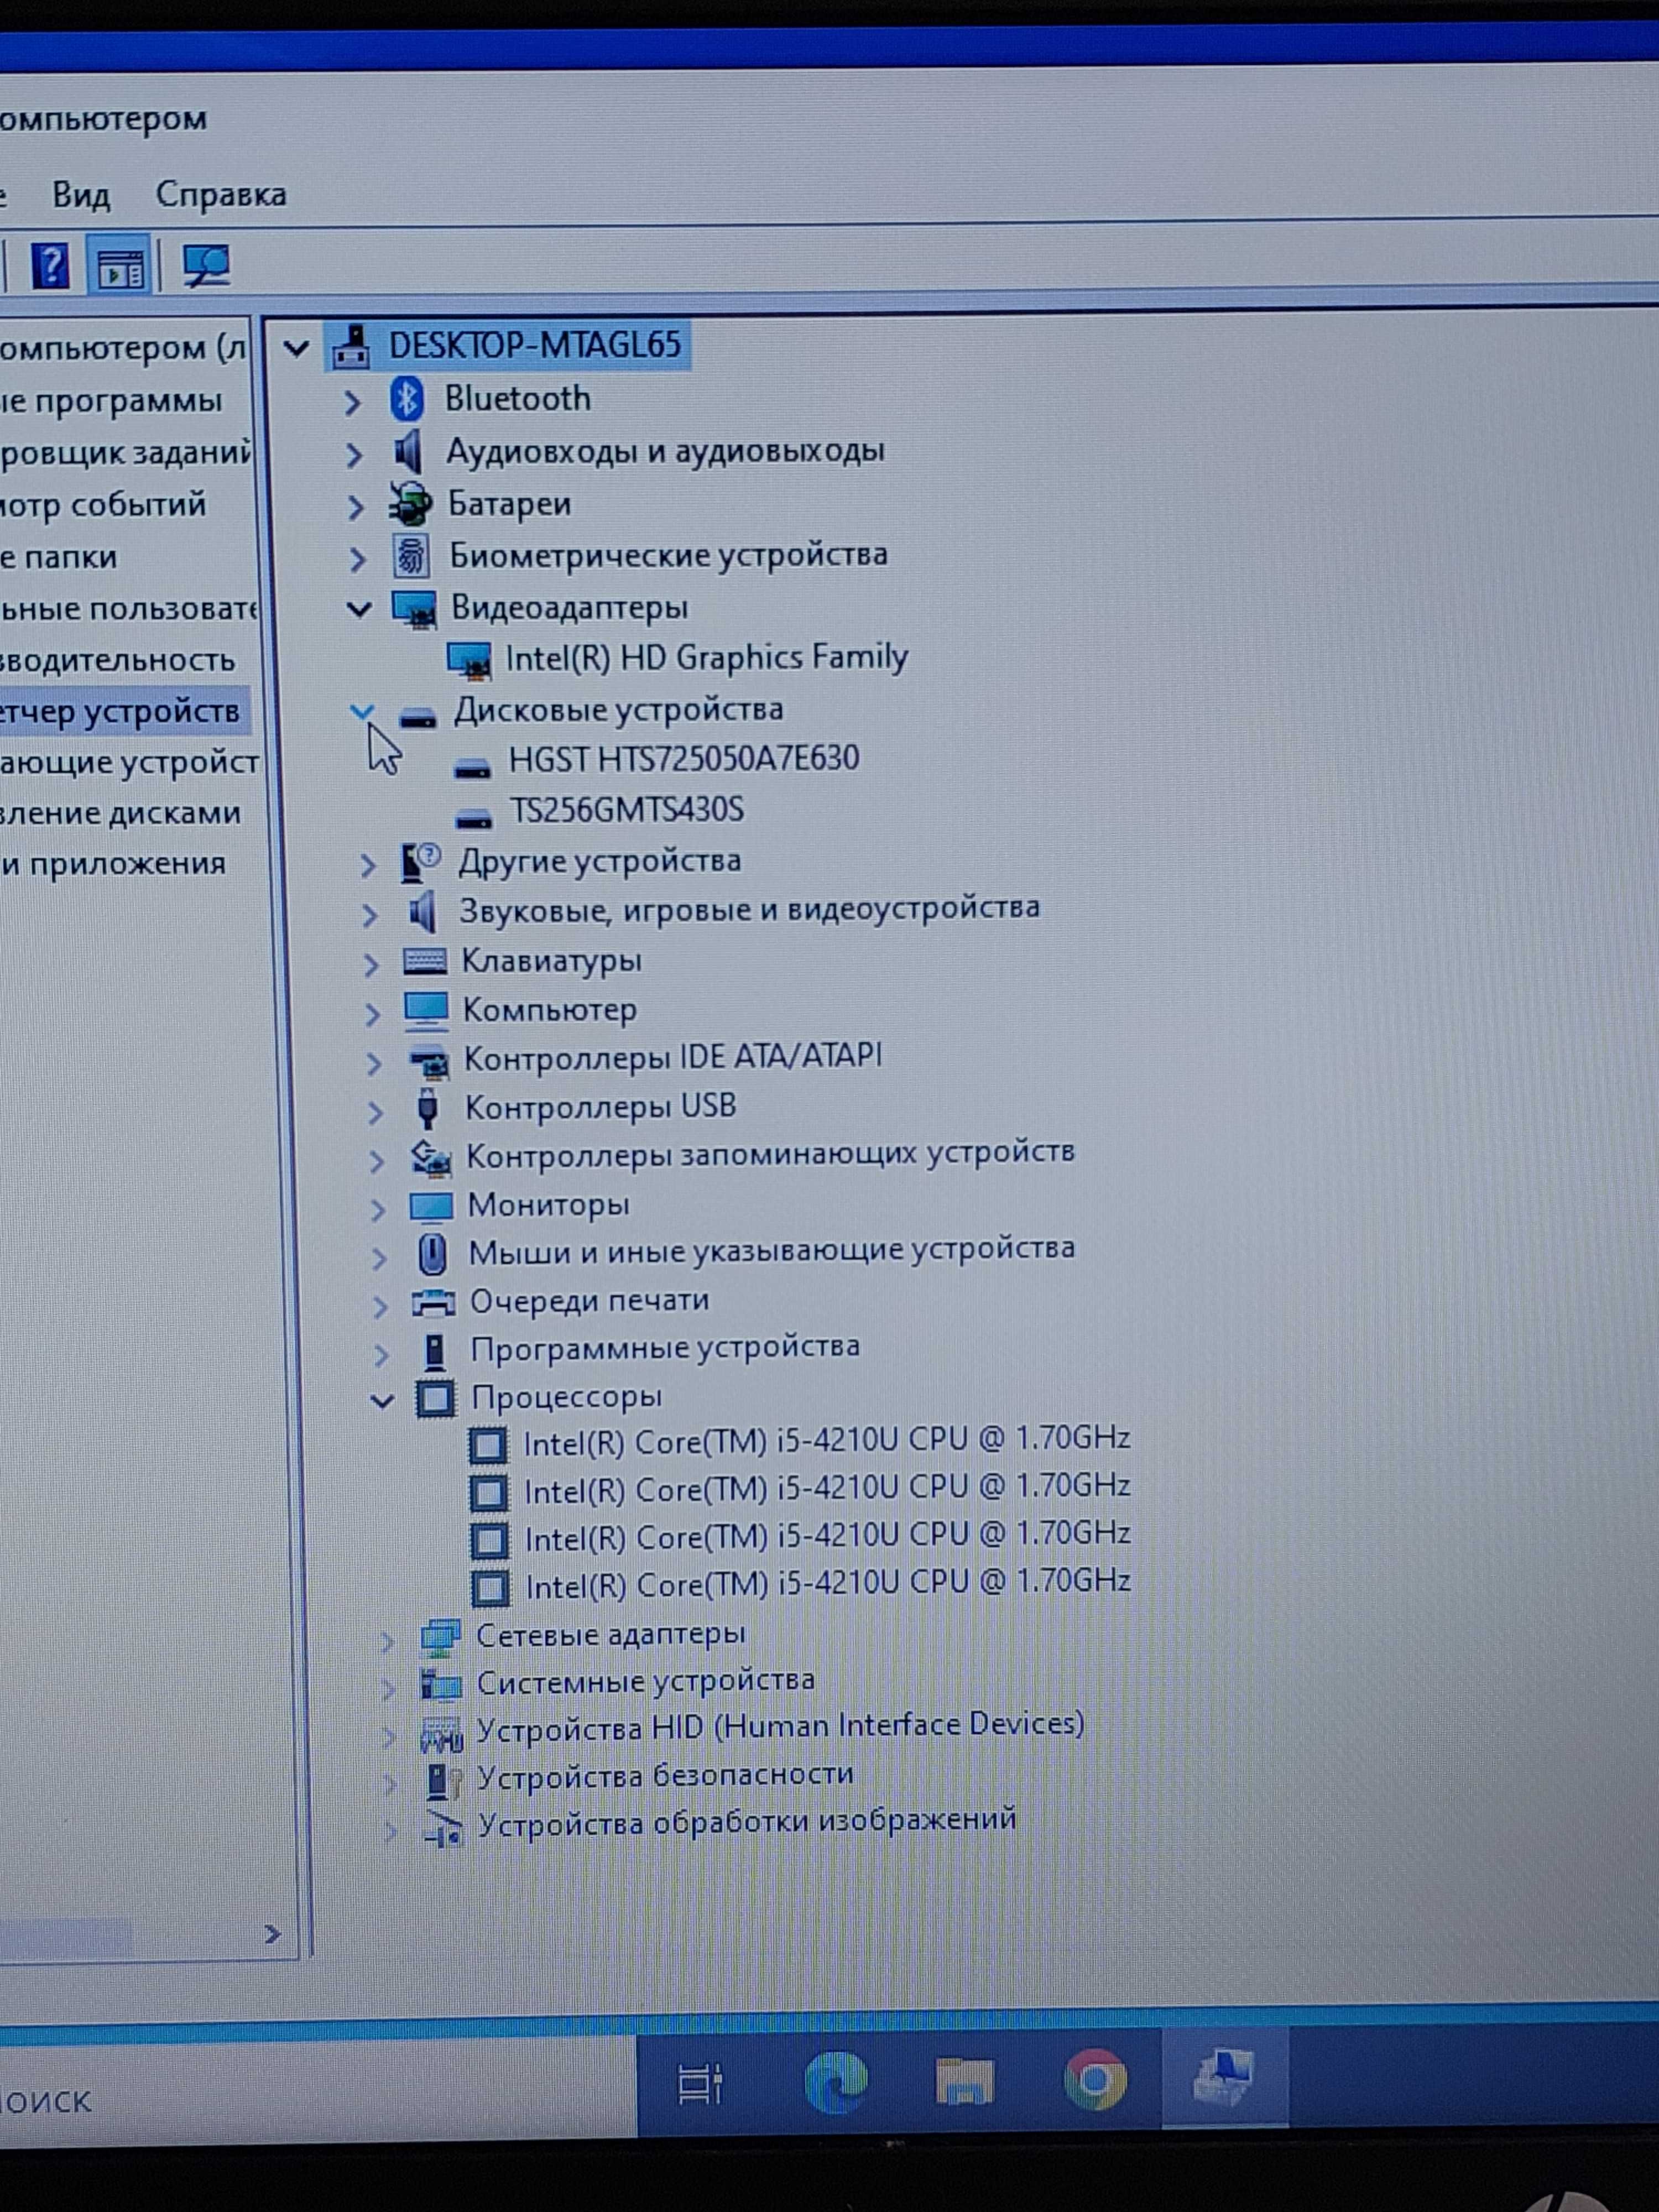Click the Help question mark toolbar icon
1659x2212 pixels.
click(50, 265)
